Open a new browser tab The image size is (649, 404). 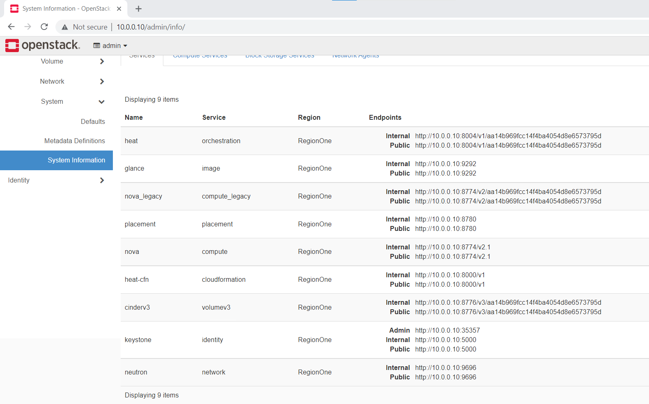coord(138,9)
